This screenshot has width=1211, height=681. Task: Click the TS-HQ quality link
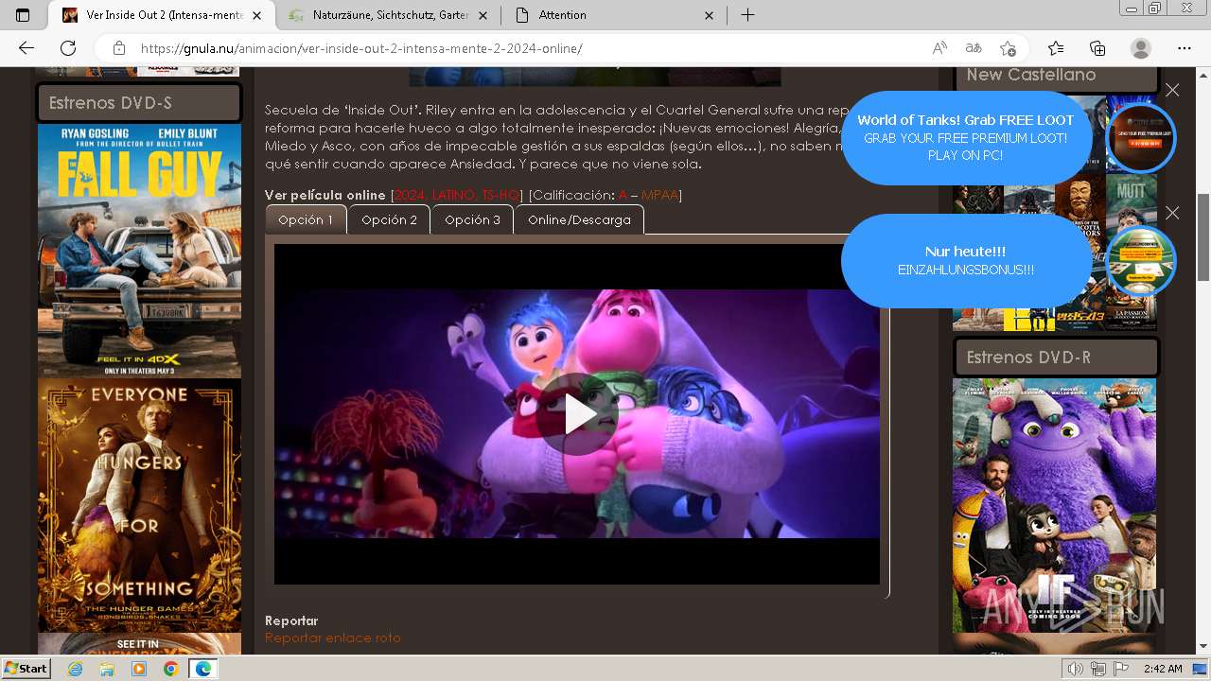(x=500, y=195)
